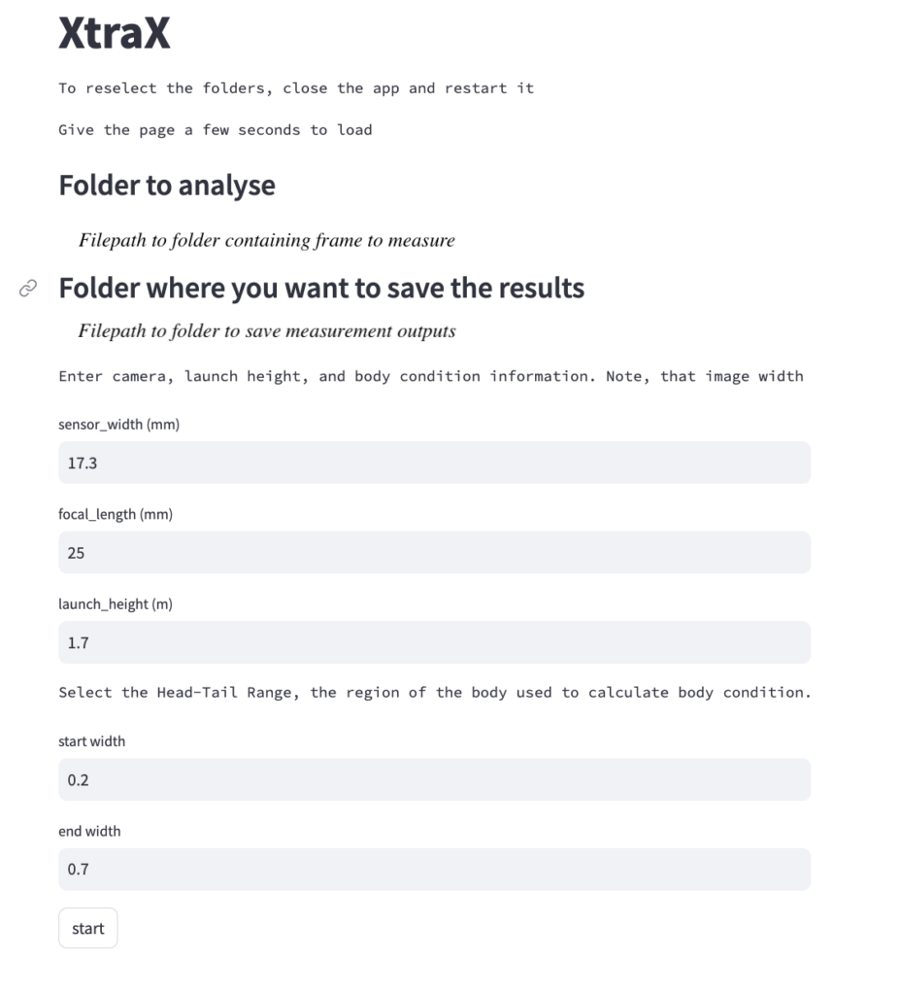This screenshot has width=900, height=995.
Task: Click the 'To reselect the folders' instruction text
Action: (x=296, y=88)
